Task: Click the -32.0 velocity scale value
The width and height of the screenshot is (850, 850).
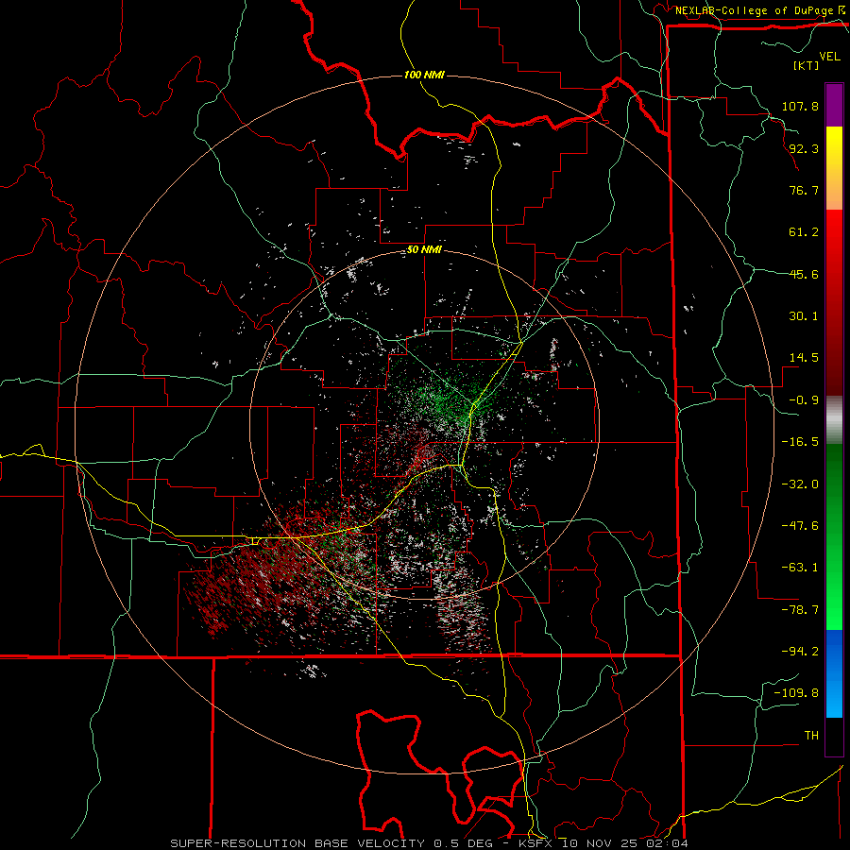Action: point(800,484)
